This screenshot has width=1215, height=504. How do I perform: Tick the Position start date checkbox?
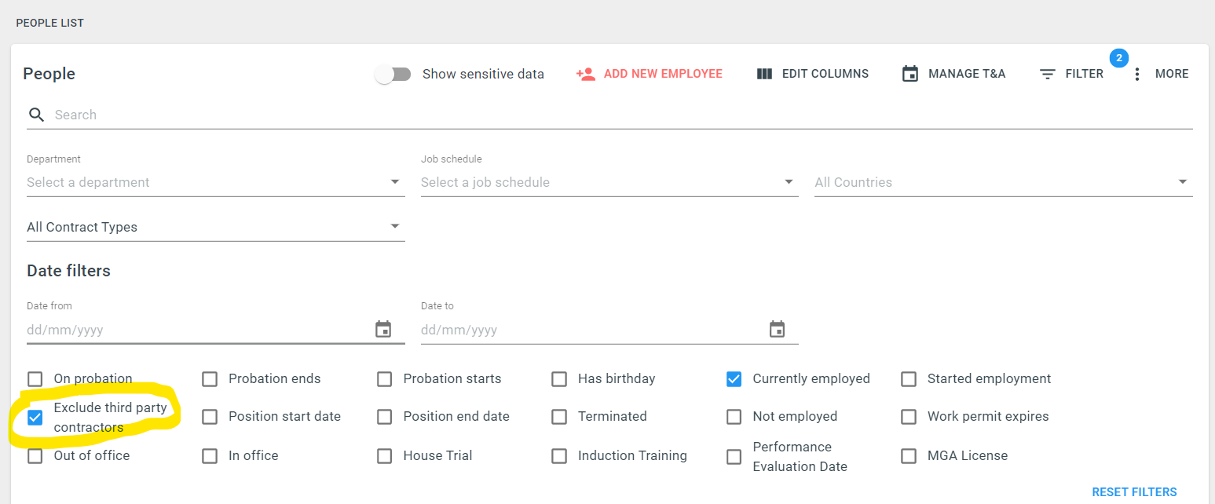point(210,417)
